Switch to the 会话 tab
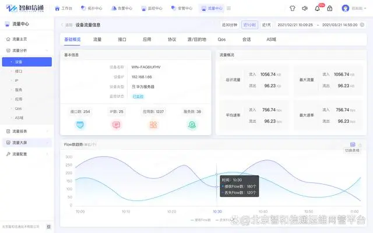Screen dimensions: 373x233 pyautogui.click(x=247, y=40)
